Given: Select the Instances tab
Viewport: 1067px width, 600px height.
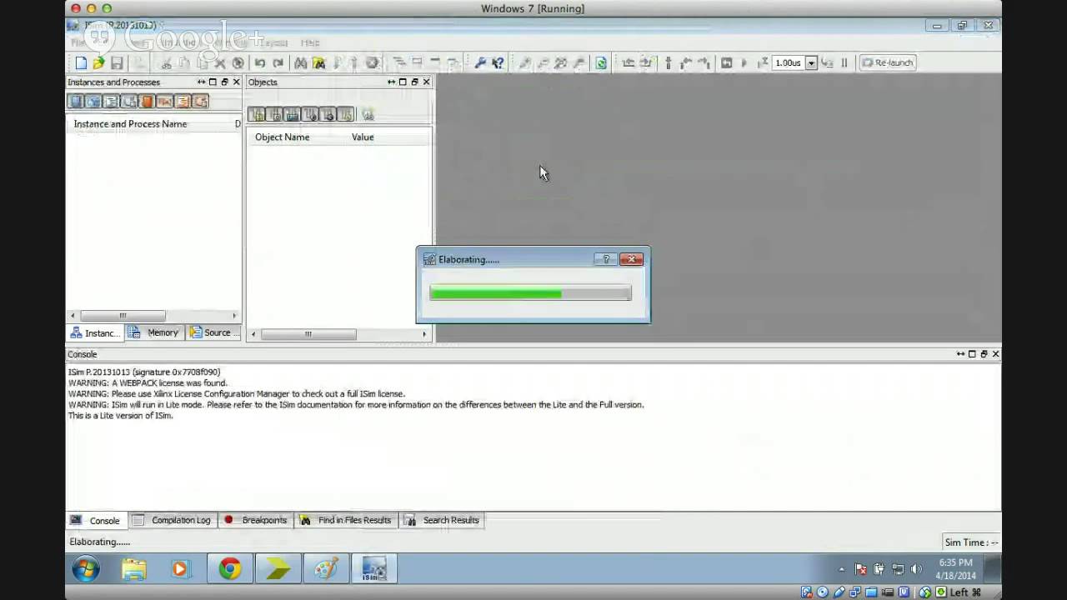Looking at the screenshot, I should [x=95, y=333].
